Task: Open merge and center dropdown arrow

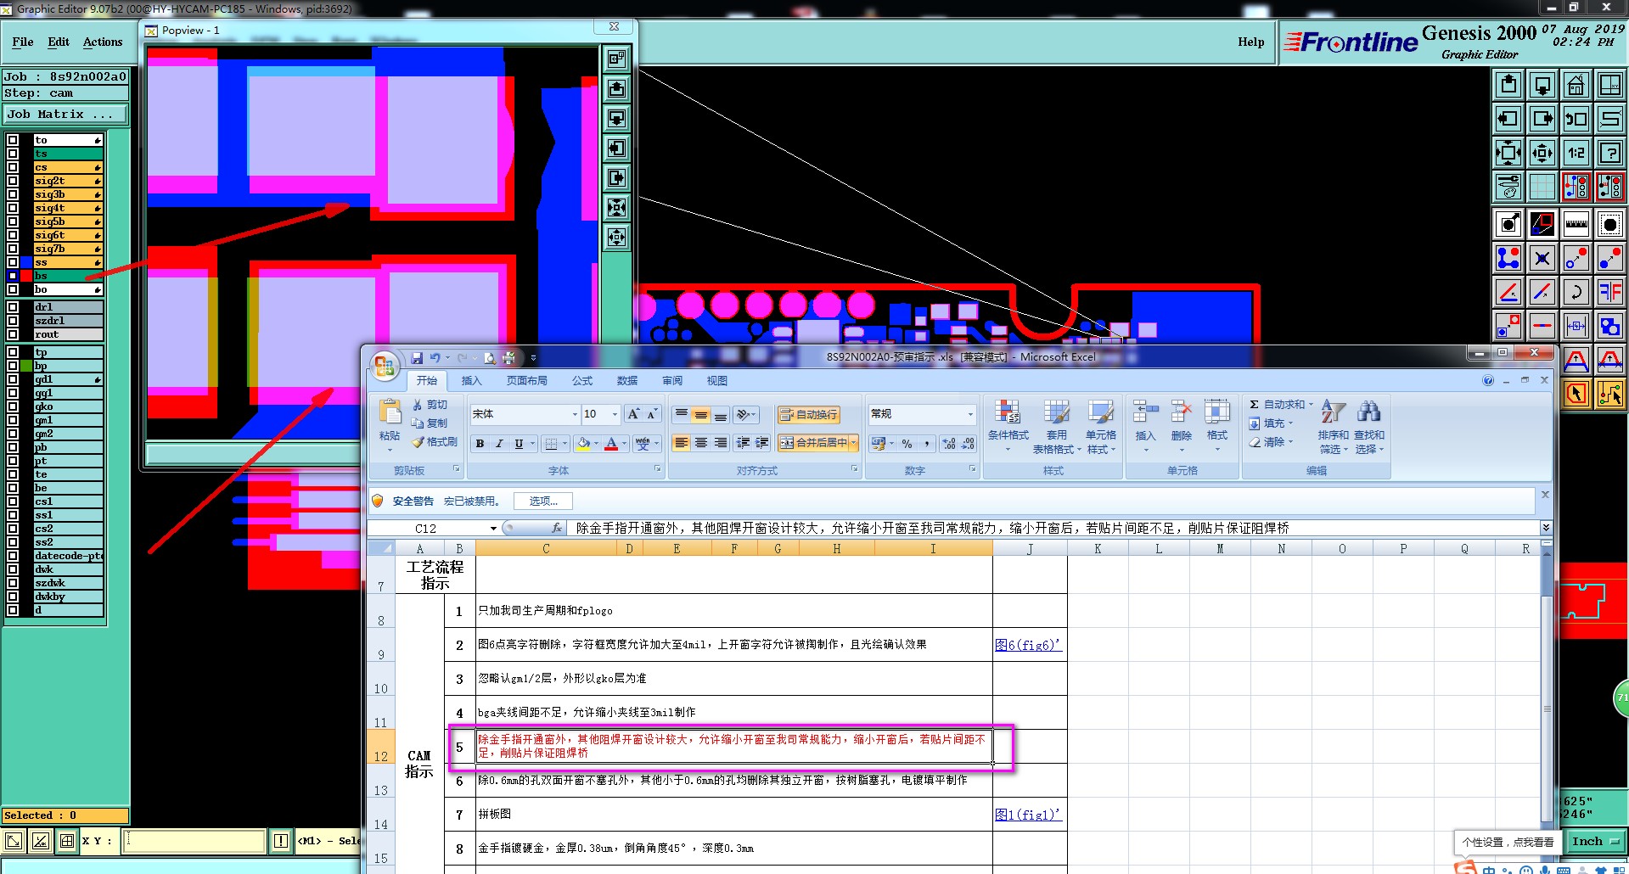Action: [853, 443]
